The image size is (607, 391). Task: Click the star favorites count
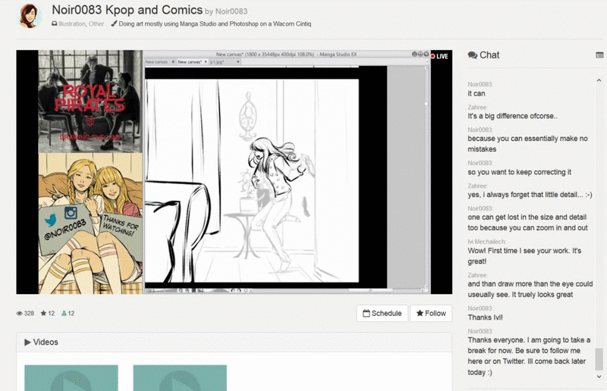[x=48, y=313]
